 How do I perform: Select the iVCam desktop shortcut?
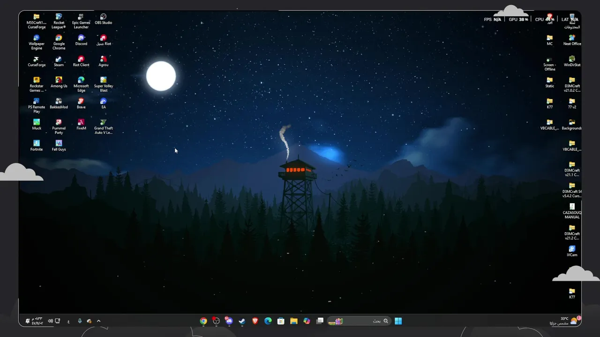572,251
